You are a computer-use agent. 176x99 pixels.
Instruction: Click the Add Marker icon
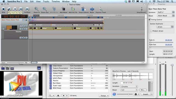coord(54,9)
